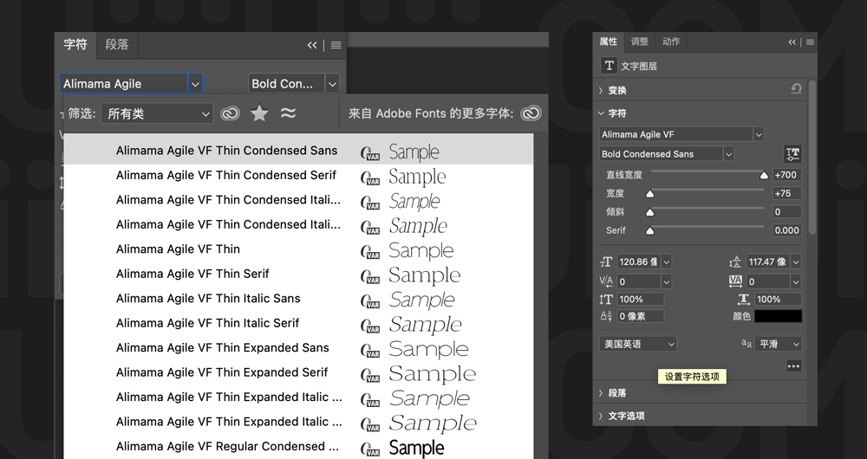Click the aa anti-aliasing icon
867x459 pixels.
[746, 344]
